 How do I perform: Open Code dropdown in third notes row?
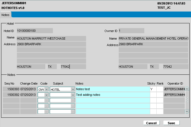(x=46, y=100)
